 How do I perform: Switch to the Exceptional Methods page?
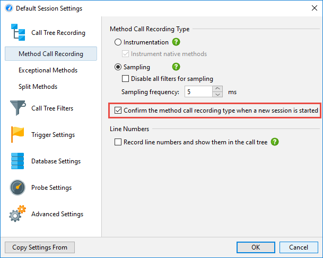[48, 70]
